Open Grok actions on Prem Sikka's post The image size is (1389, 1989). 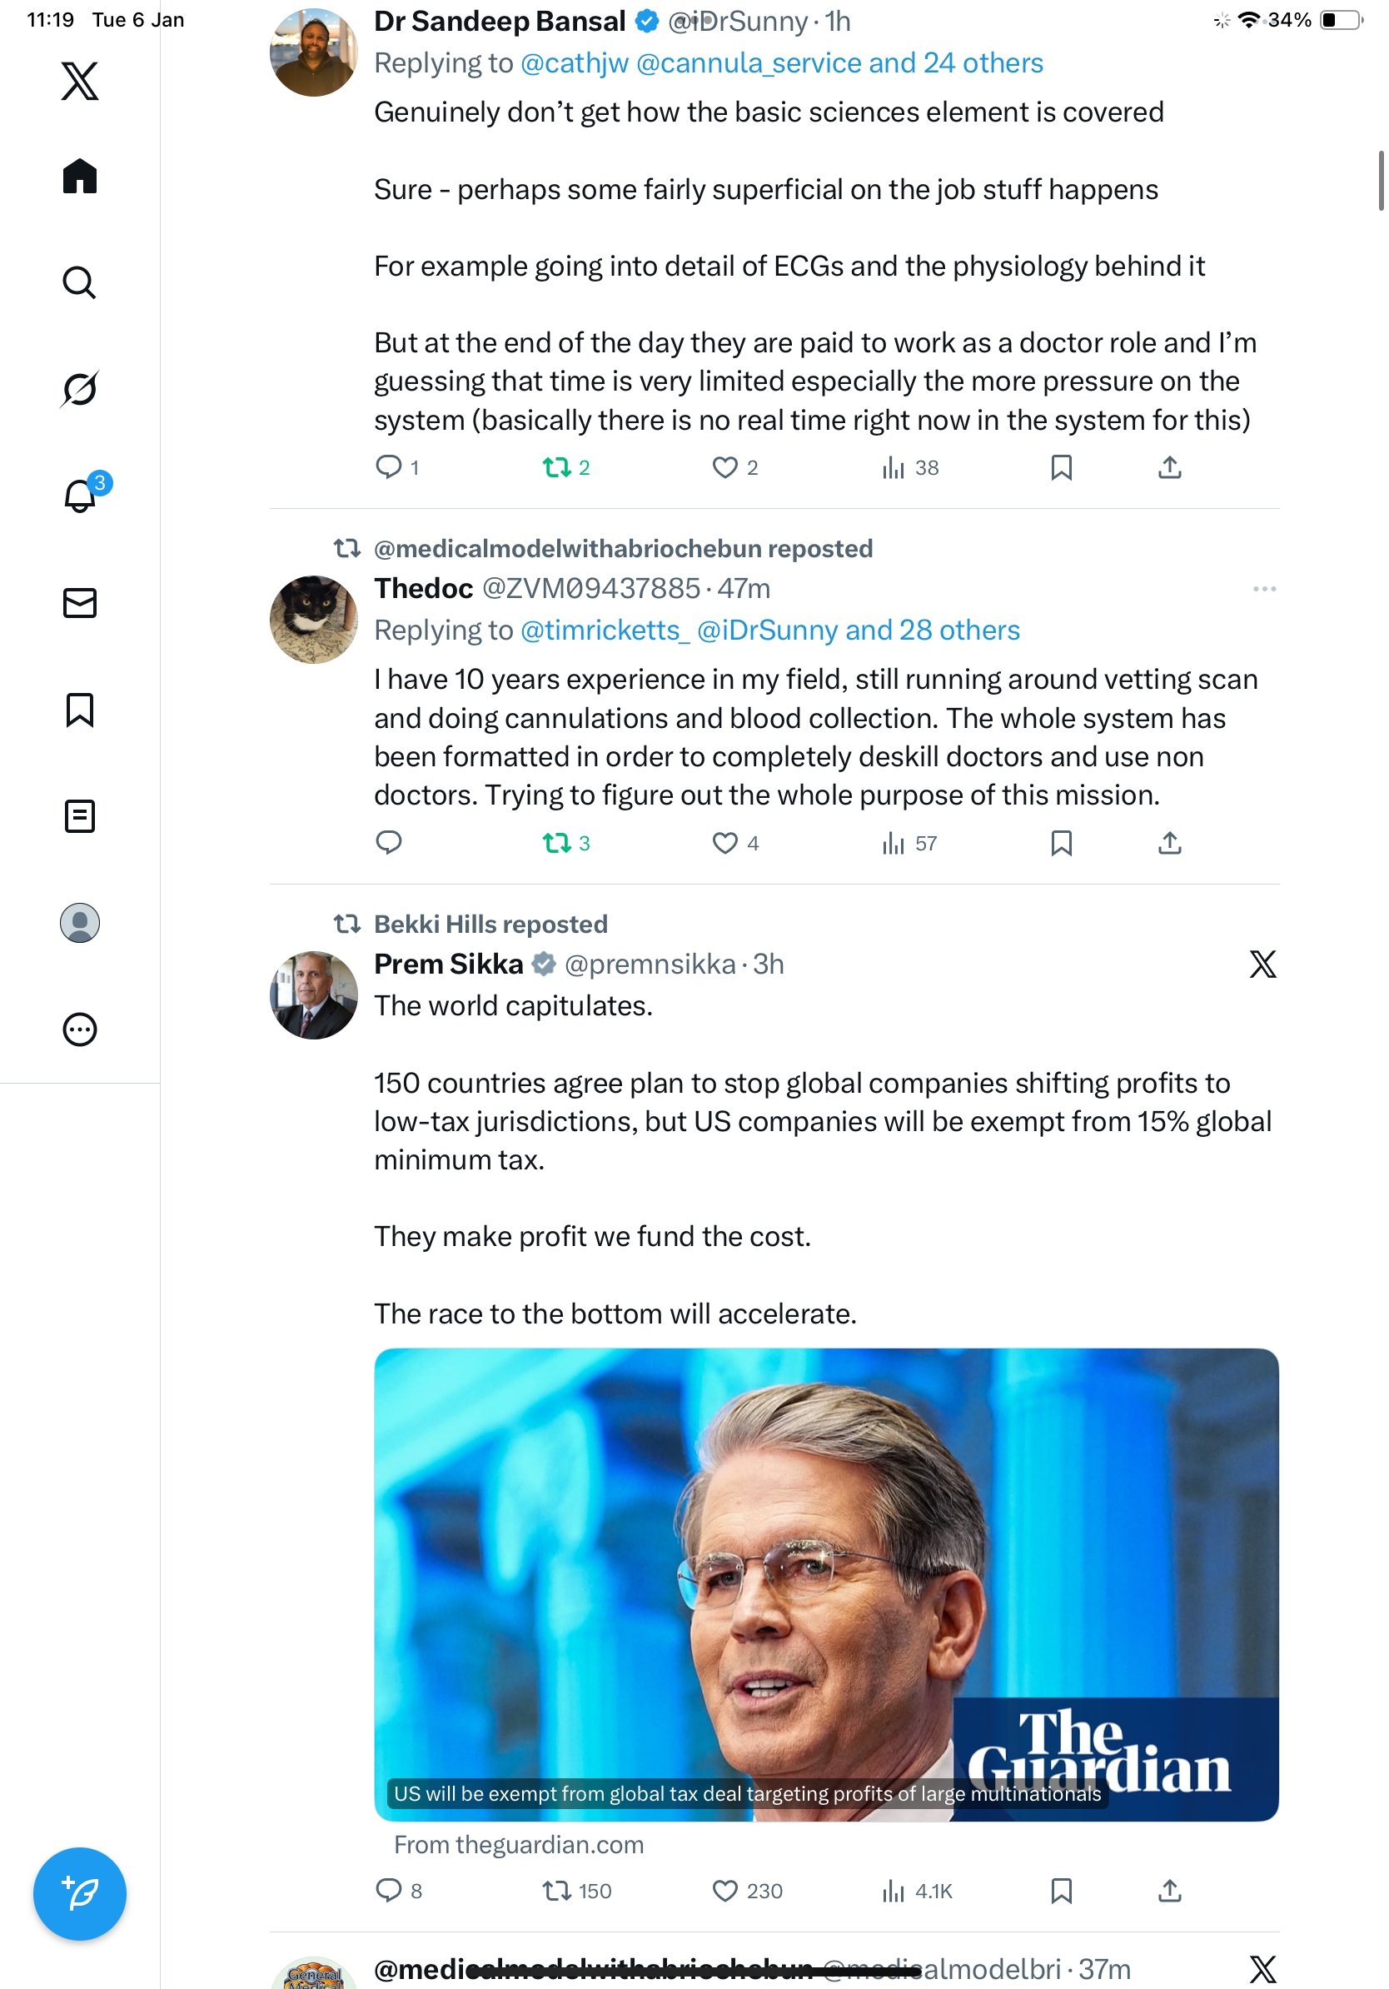click(1262, 965)
